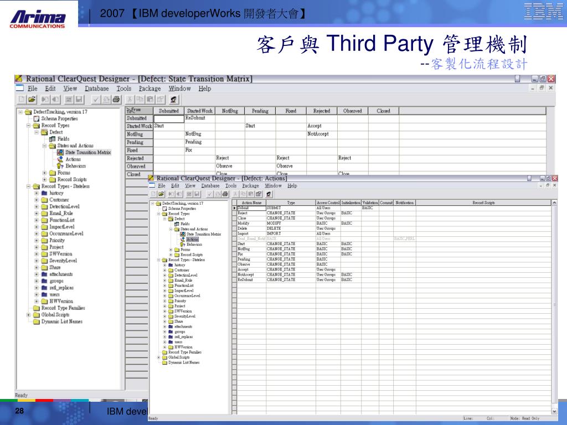Expand Global Scripts folder in back window tree
This screenshot has height=425, width=567.
29,315
